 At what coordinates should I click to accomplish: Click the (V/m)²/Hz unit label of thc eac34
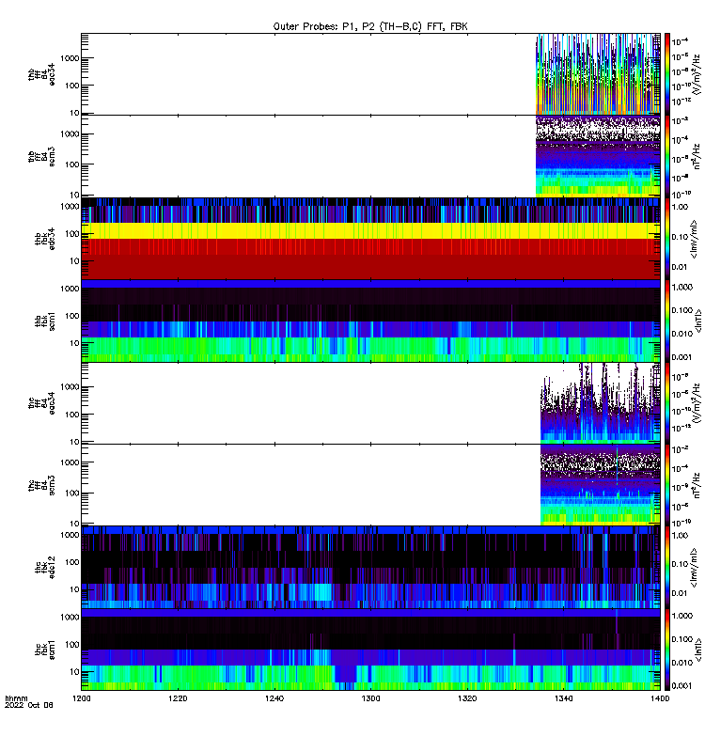[x=697, y=403]
